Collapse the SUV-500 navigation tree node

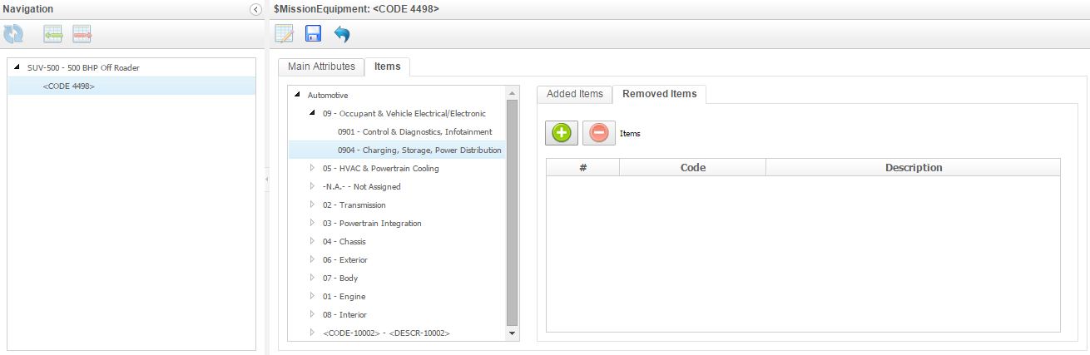click(17, 67)
